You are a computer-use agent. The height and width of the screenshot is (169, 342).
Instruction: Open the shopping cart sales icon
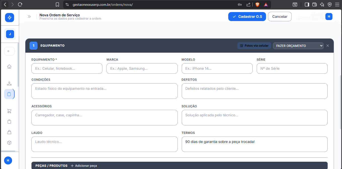pyautogui.click(x=9, y=111)
